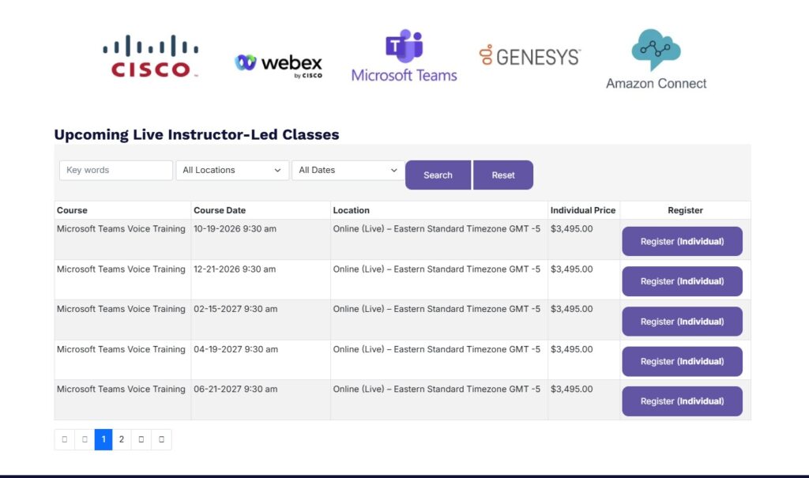Register for the 04-19-2027 class
This screenshot has height=478, width=809.
point(682,361)
